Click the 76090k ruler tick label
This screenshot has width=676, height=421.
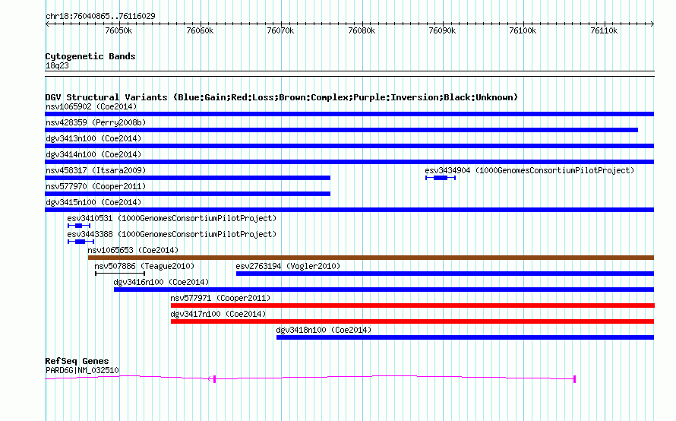tap(442, 30)
